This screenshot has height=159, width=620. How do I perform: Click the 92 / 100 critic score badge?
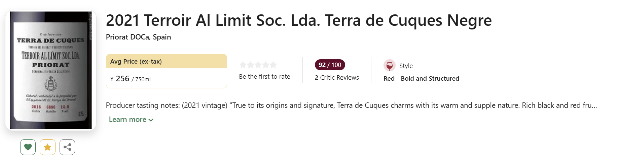coord(330,65)
